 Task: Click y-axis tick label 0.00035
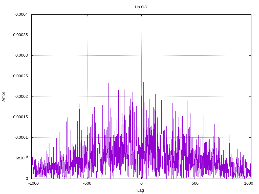[x=21, y=35]
